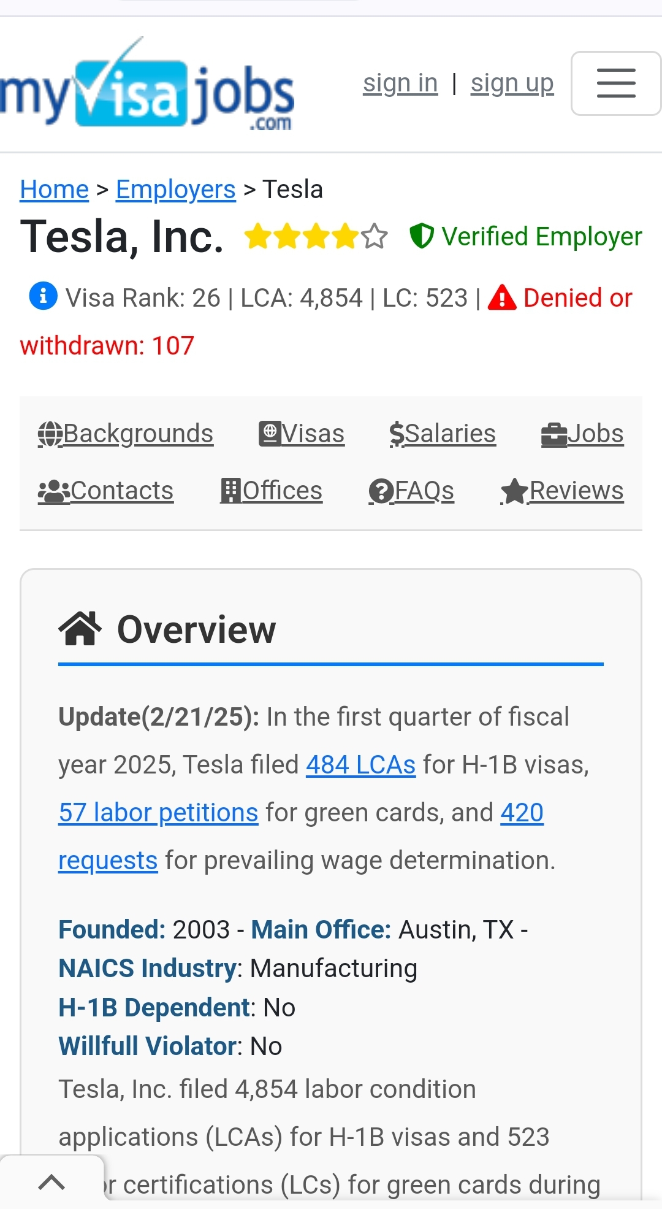
Task: Expand the scroll-to-top chevron button
Action: coord(51,1182)
